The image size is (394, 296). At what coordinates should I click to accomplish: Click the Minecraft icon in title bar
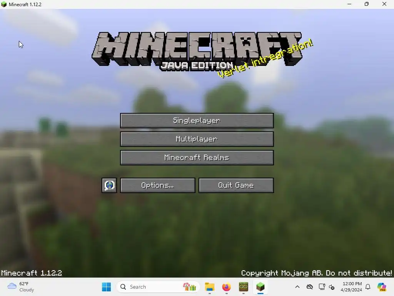pos(4,4)
